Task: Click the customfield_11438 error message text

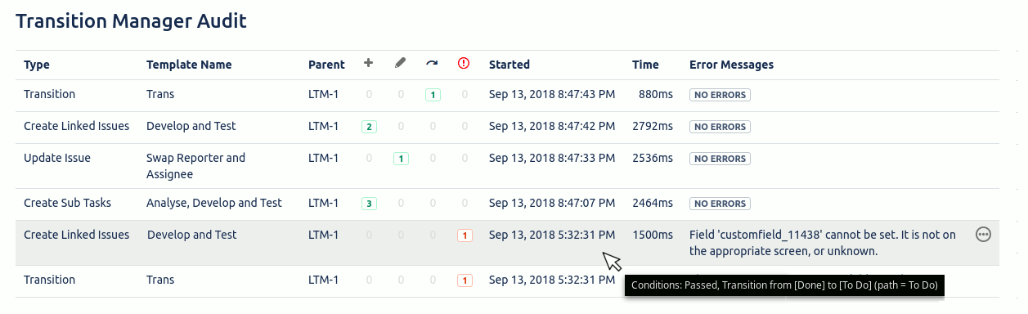Action: 823,243
